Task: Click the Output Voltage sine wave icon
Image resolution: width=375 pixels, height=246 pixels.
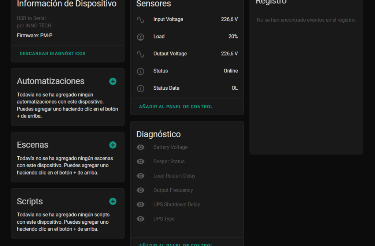Action: [141, 54]
